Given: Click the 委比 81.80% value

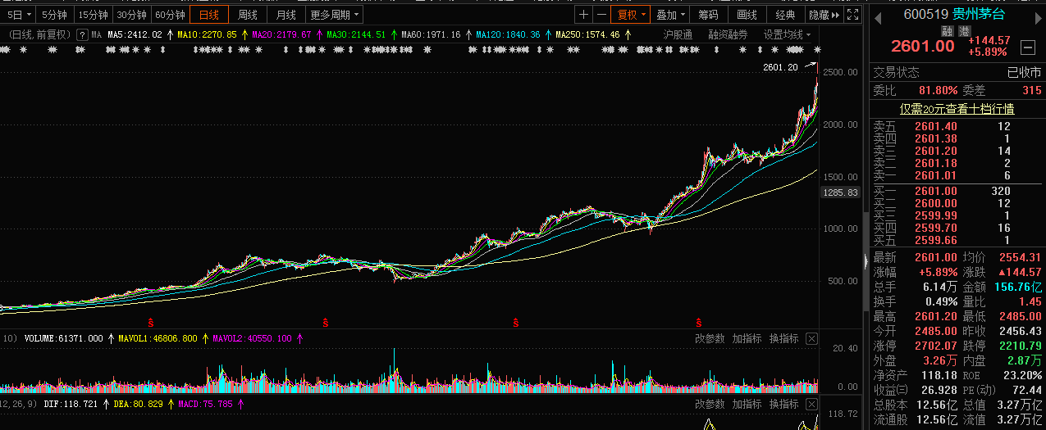Looking at the screenshot, I should (938, 90).
